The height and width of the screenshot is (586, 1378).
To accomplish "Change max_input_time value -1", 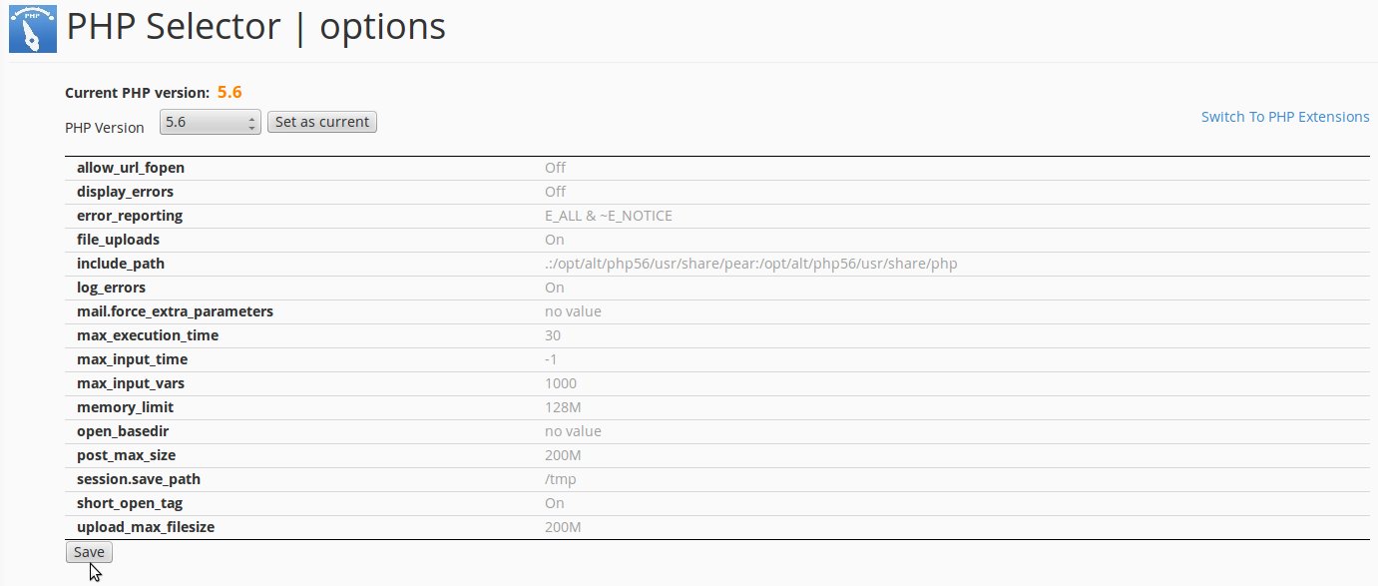I will tap(551, 359).
